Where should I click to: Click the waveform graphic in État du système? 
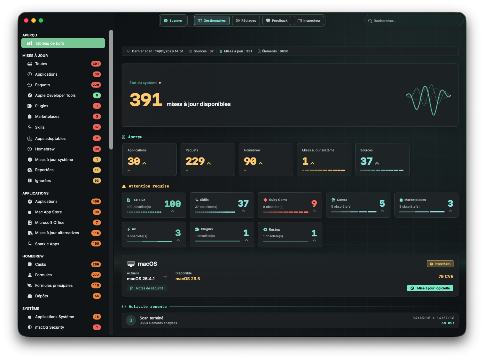(x=428, y=100)
